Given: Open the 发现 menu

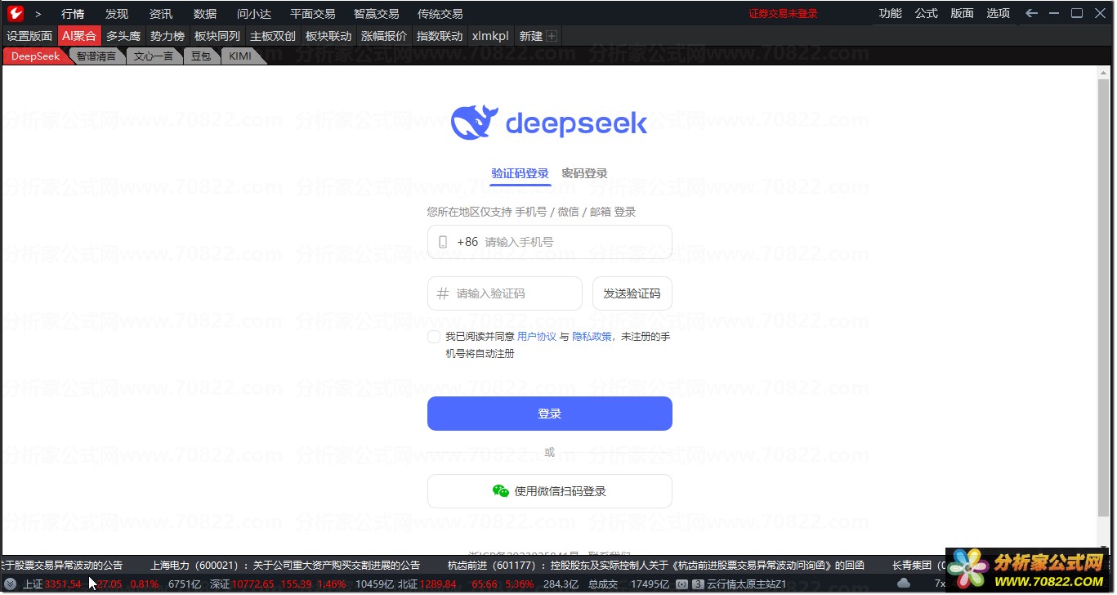Looking at the screenshot, I should click(x=117, y=14).
